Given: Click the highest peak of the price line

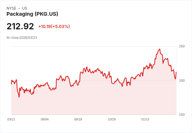Looking at the screenshot, I should tap(159, 49).
